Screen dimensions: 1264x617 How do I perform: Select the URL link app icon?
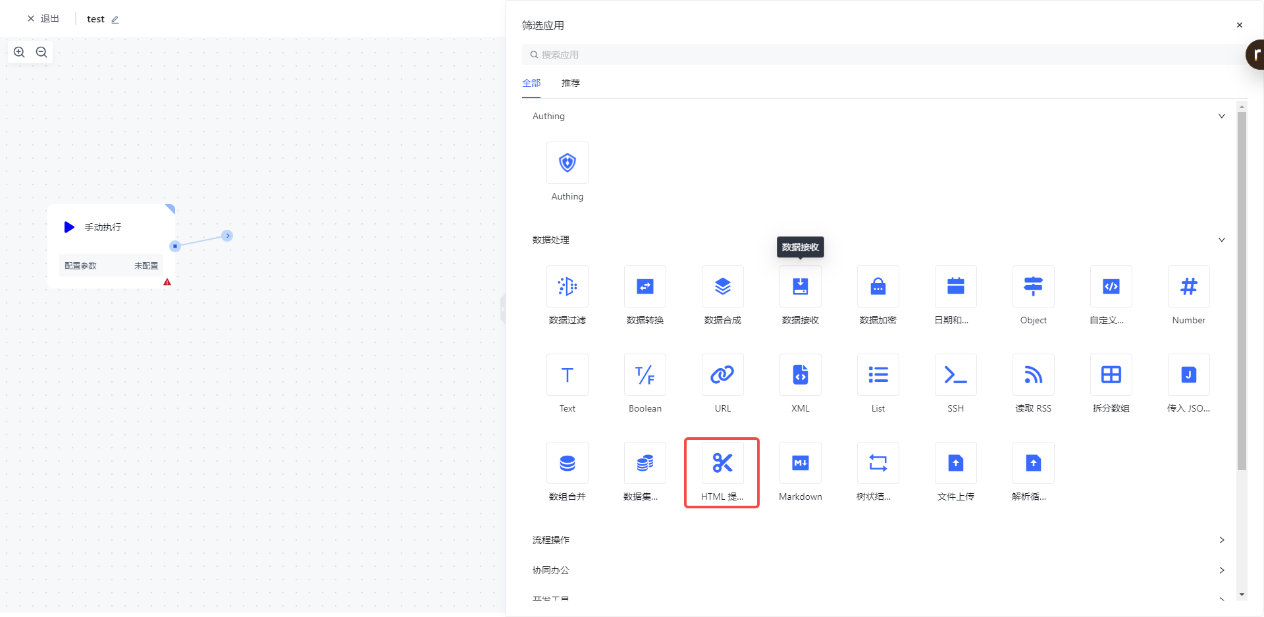(x=722, y=375)
